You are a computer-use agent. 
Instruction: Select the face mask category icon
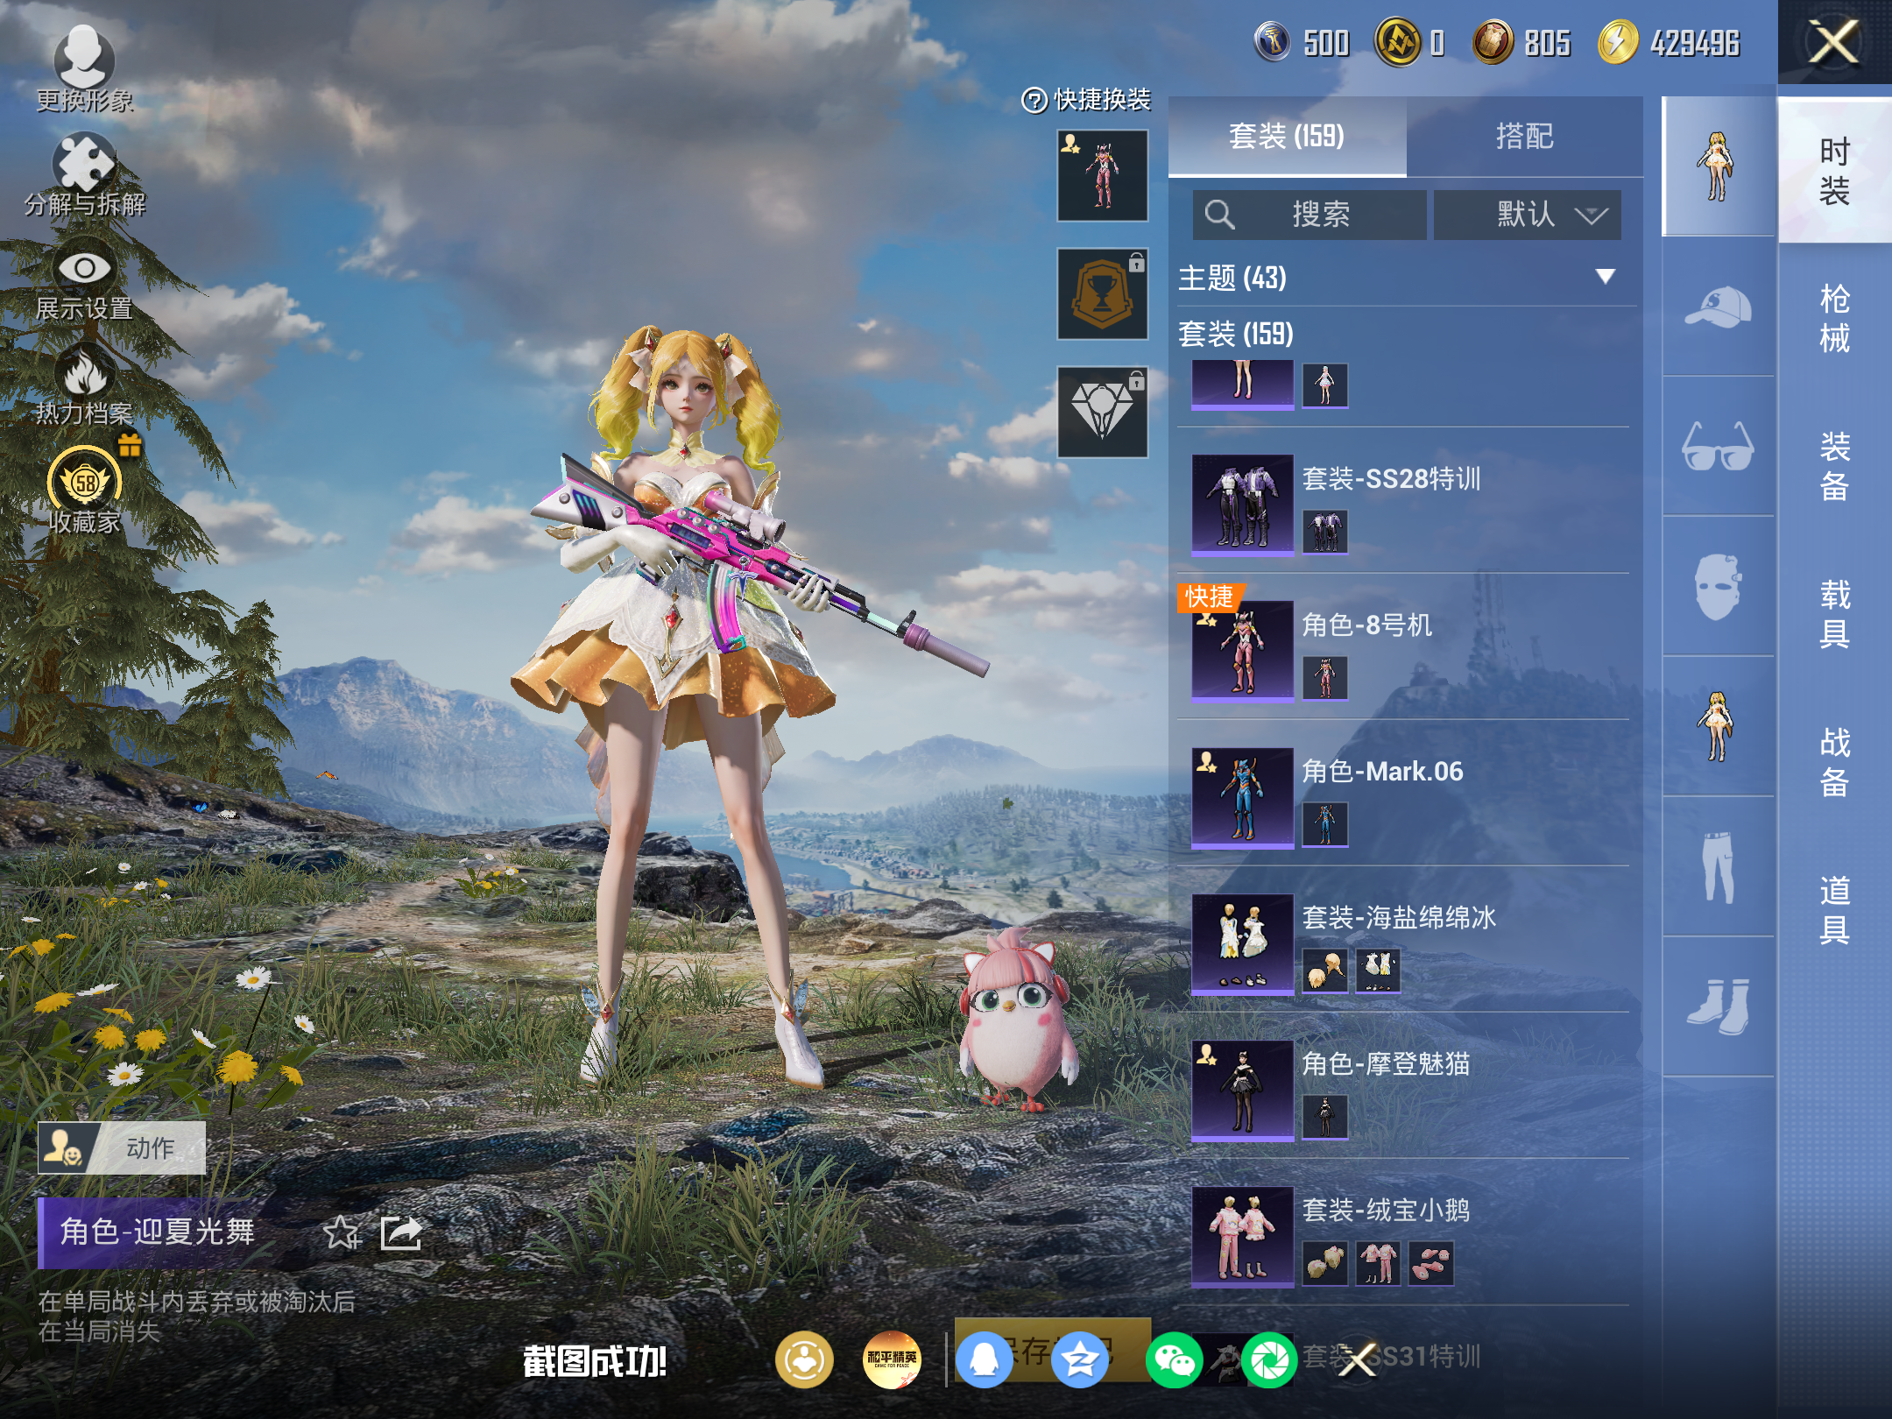[x=1718, y=588]
